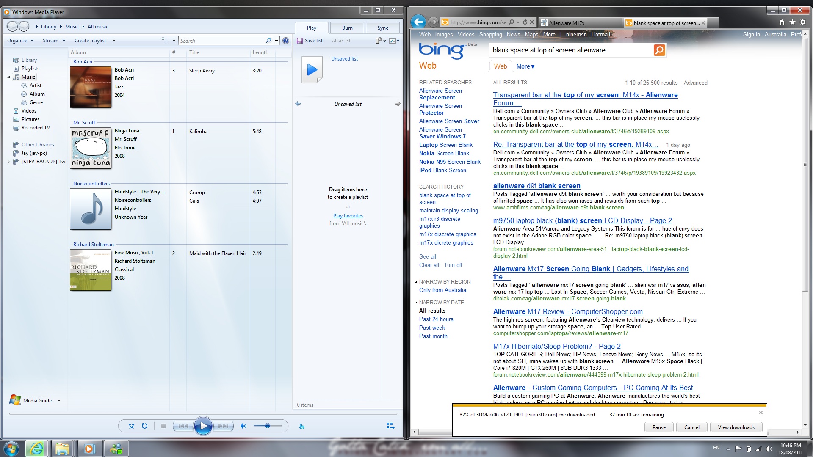The height and width of the screenshot is (457, 813).
Task: Open IE Tools gear menu
Action: point(803,22)
